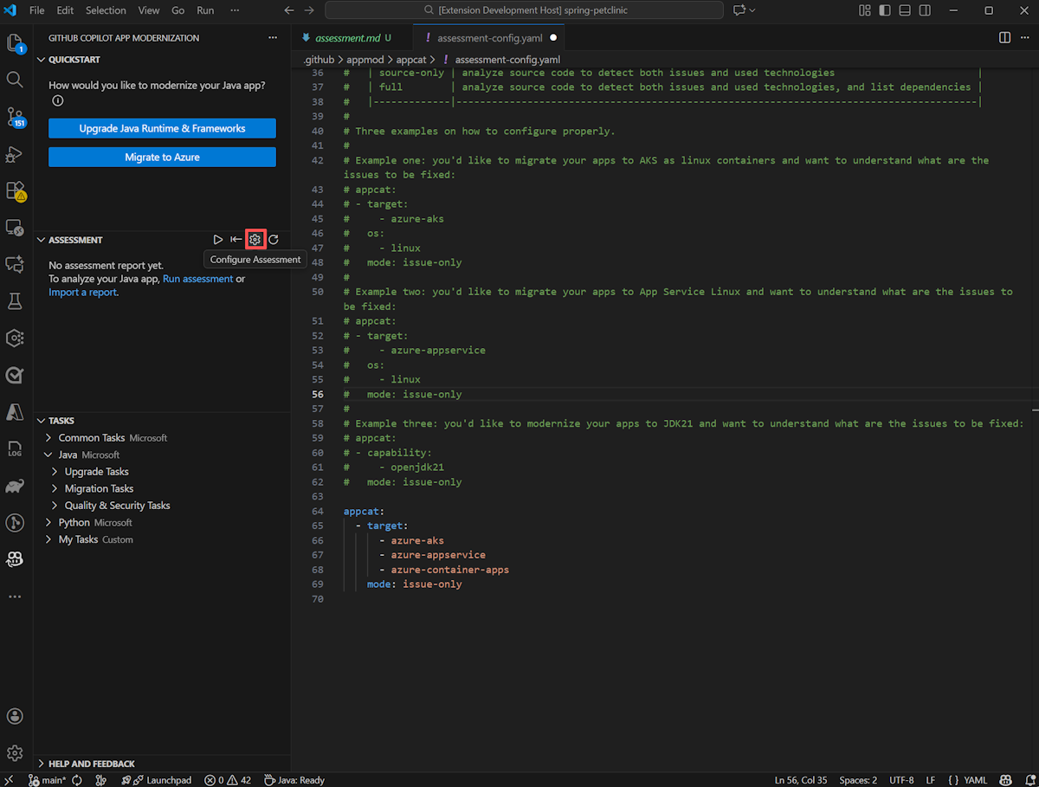Click the command center search field
1039x787 pixels.
point(524,10)
